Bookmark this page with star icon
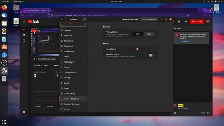The width and height of the screenshot is (224, 126). 188,15
